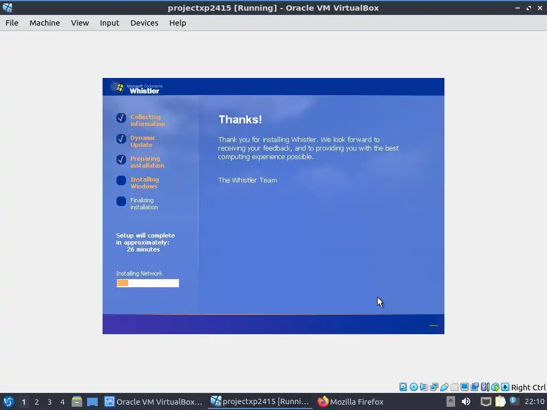Click the wired network tray icon

[x=486, y=401]
